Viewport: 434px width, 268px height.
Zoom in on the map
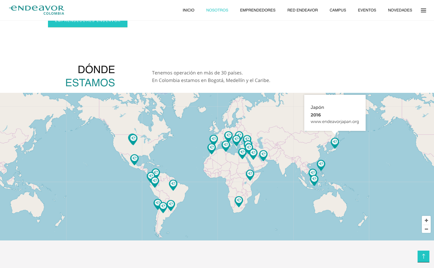click(426, 220)
